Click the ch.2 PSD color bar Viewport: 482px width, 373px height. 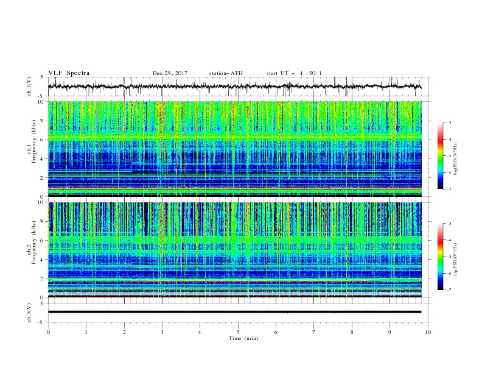(x=440, y=257)
